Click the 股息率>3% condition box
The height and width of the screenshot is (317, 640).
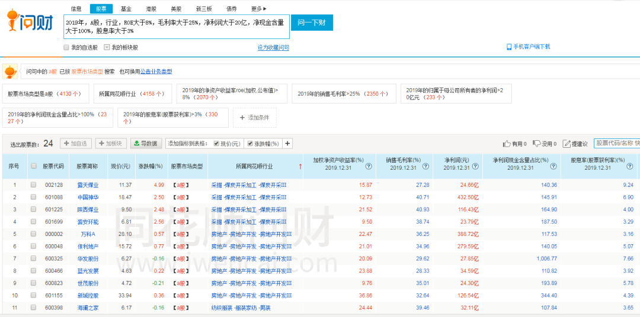173,118
